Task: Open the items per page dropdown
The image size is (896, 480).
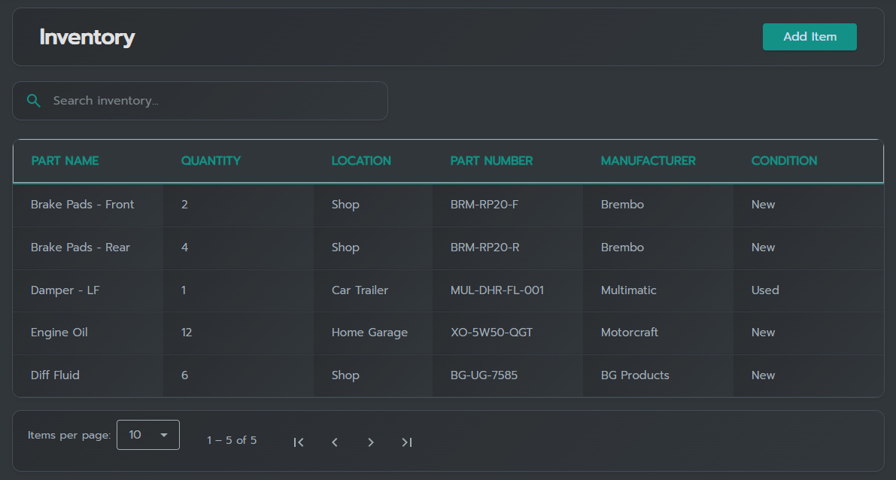Action: [148, 435]
